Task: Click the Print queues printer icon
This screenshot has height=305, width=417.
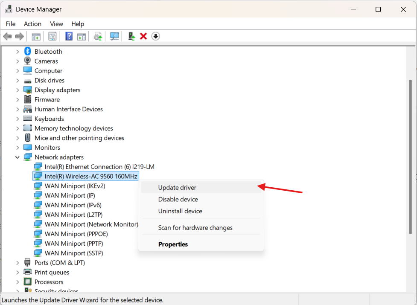Action: tap(28, 272)
